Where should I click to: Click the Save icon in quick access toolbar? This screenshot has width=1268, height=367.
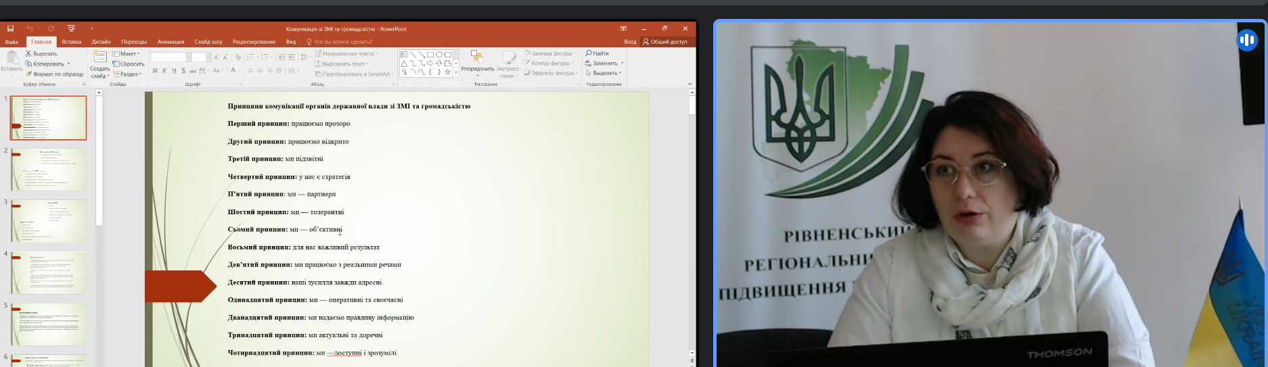pos(10,29)
